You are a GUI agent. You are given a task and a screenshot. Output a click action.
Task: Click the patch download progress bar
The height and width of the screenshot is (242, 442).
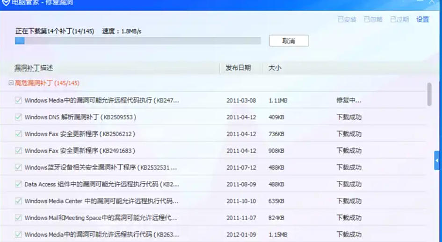(138, 41)
